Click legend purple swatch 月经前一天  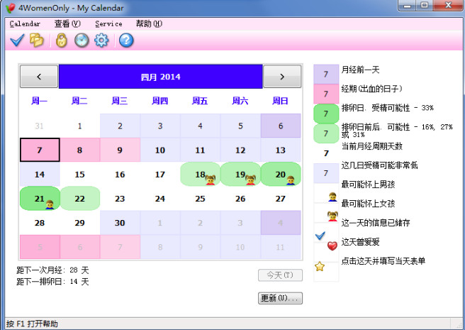point(326,74)
